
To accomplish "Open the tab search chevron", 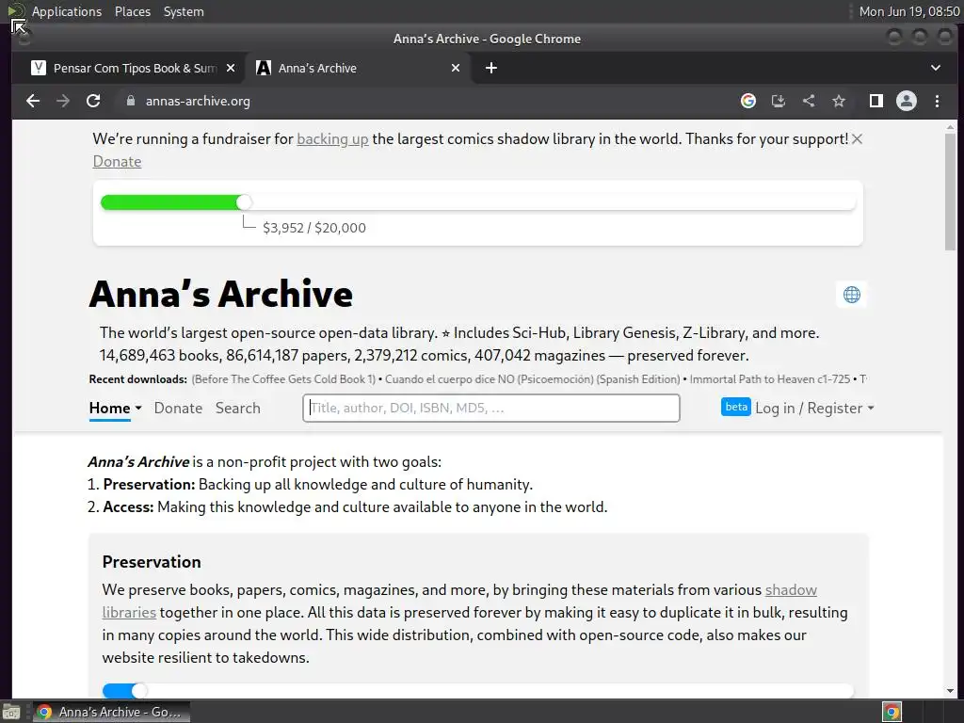I will pos(936,68).
